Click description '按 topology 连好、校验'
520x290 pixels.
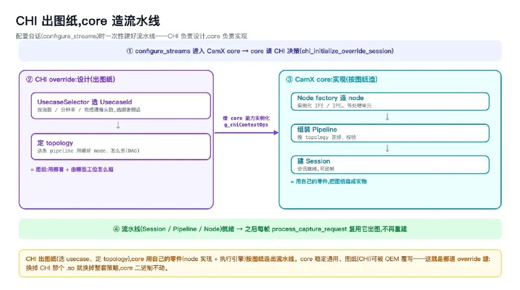326,137
